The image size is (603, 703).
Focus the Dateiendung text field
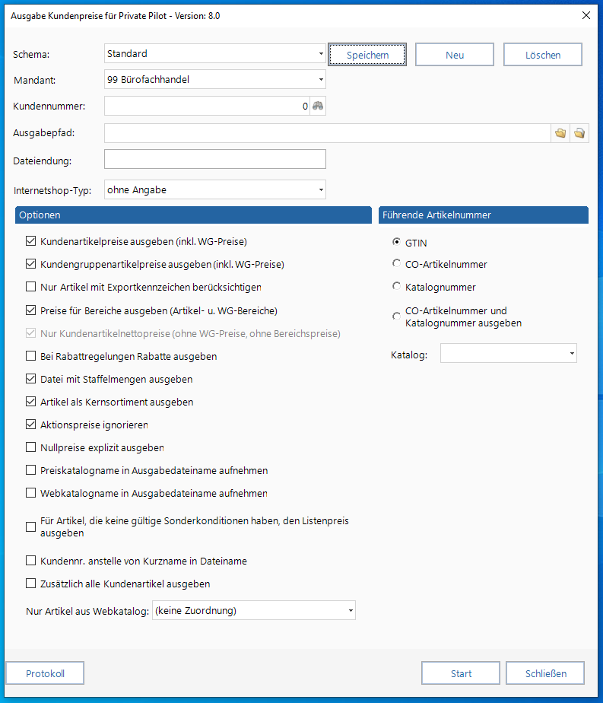click(x=214, y=159)
